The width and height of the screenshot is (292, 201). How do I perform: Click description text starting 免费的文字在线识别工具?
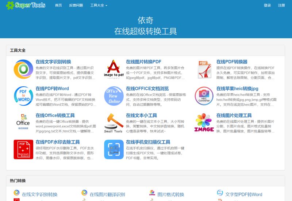[65, 73]
